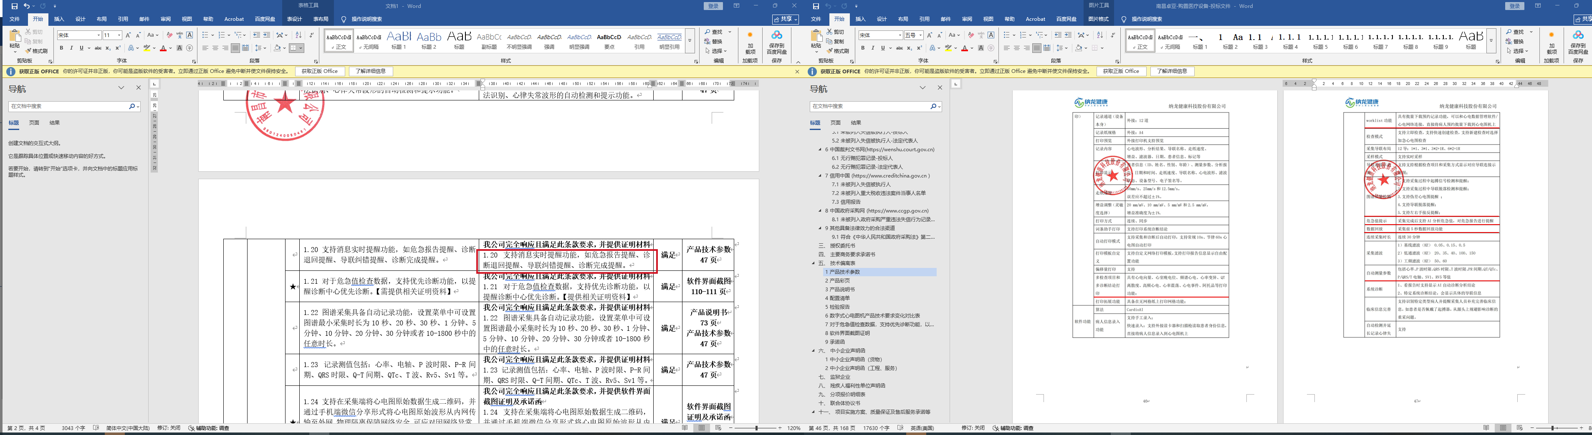Click the A-Z sort icon in the 投标文件 ribbon
This screenshot has width=1592, height=435.
coord(1100,35)
